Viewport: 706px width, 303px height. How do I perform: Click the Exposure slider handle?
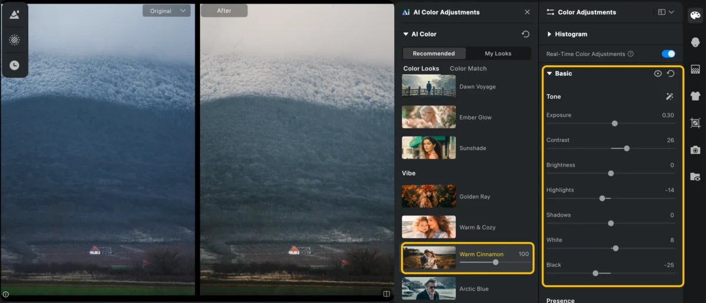click(x=615, y=124)
